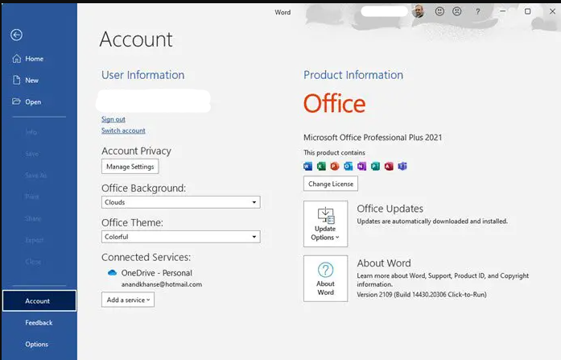The image size is (561, 360).
Task: Click the question mark help icon
Action: 477,11
